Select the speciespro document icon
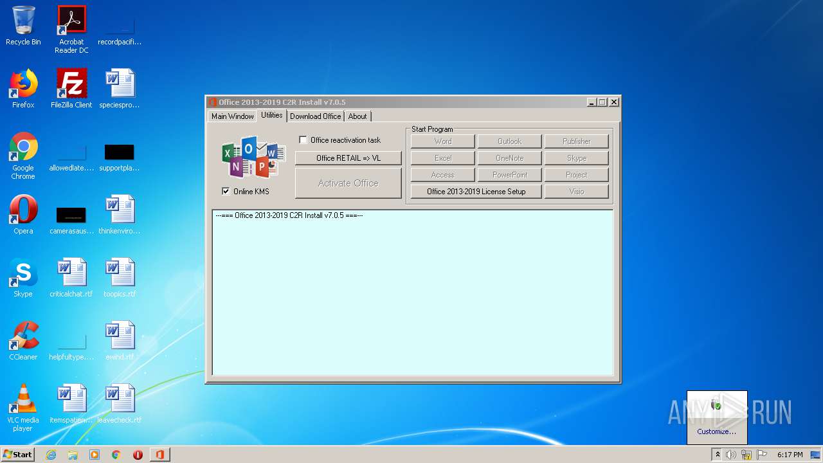This screenshot has width=823, height=463. [x=120, y=89]
